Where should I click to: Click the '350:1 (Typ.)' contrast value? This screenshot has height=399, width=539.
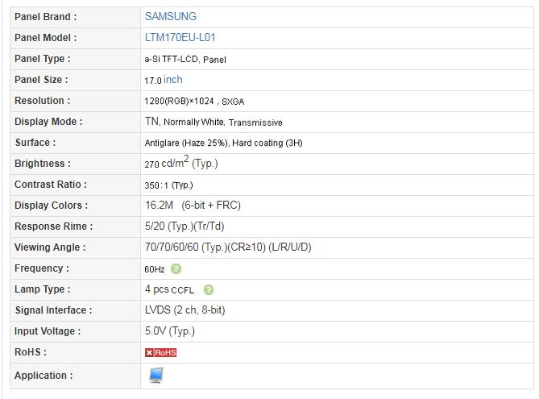[168, 185]
